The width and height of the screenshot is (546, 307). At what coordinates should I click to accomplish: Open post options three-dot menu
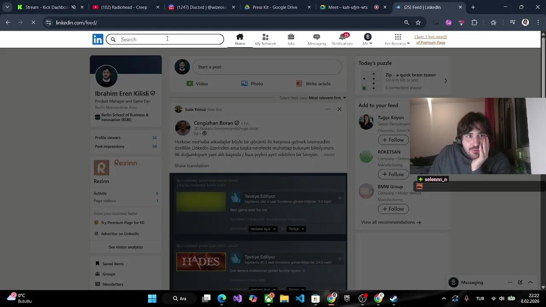(x=328, y=109)
